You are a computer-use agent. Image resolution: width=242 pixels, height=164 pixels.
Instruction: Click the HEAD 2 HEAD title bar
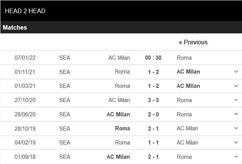(25, 11)
